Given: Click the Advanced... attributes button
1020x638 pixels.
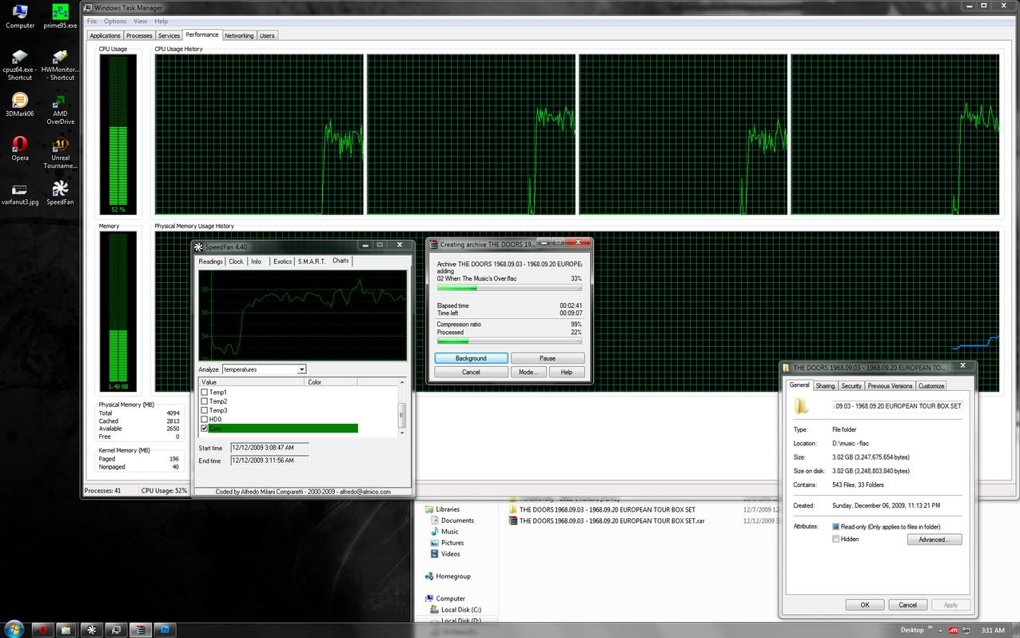Looking at the screenshot, I should 934,540.
